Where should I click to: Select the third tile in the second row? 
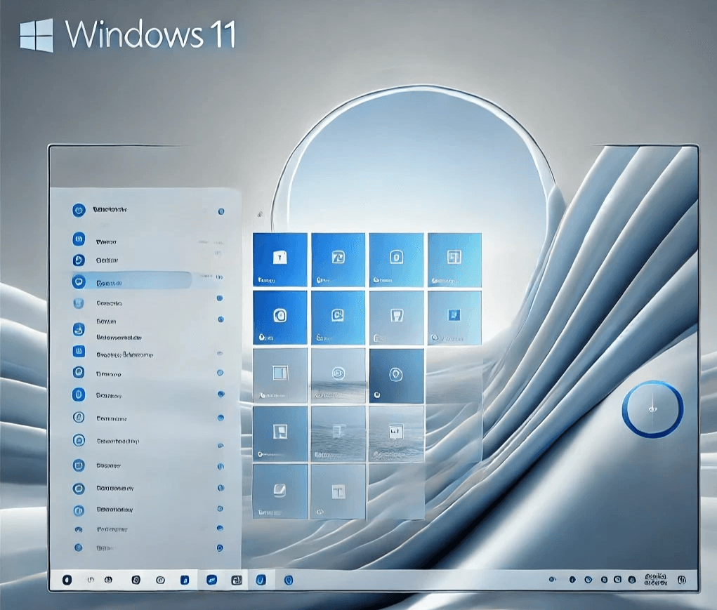pyautogui.click(x=397, y=317)
